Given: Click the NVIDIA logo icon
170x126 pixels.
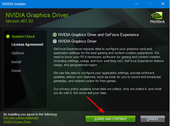Looking at the screenshot, I should [x=158, y=18].
